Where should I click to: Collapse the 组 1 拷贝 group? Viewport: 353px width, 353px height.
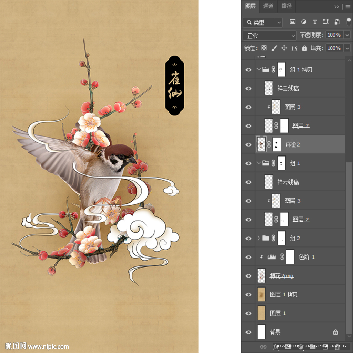click(259, 70)
